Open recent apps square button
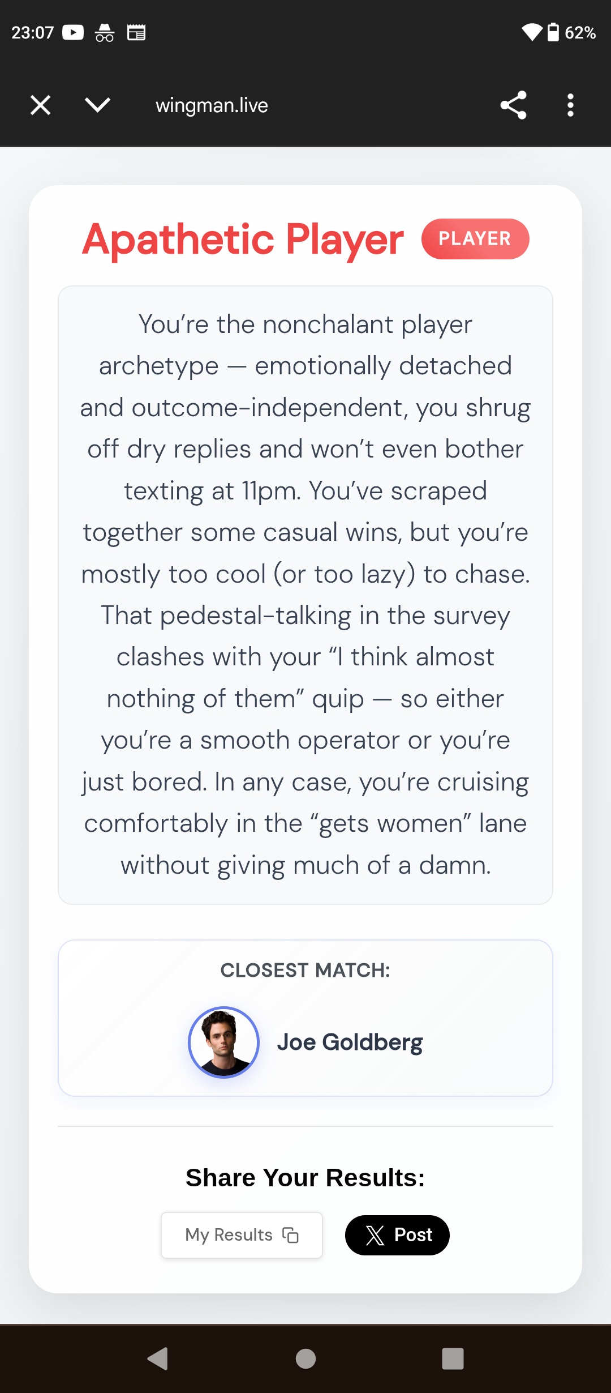Screen dimensions: 611x1393 coord(453,1358)
